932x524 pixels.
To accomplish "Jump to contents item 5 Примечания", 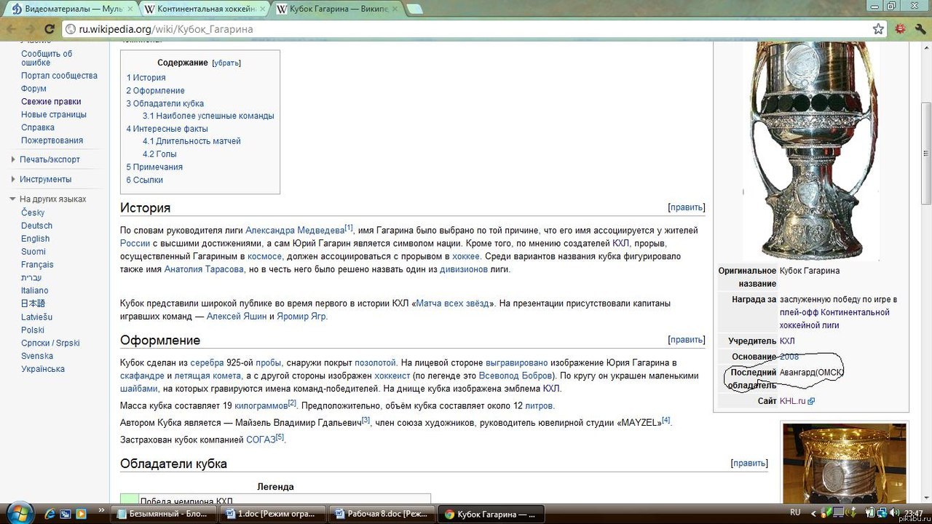I will point(154,167).
